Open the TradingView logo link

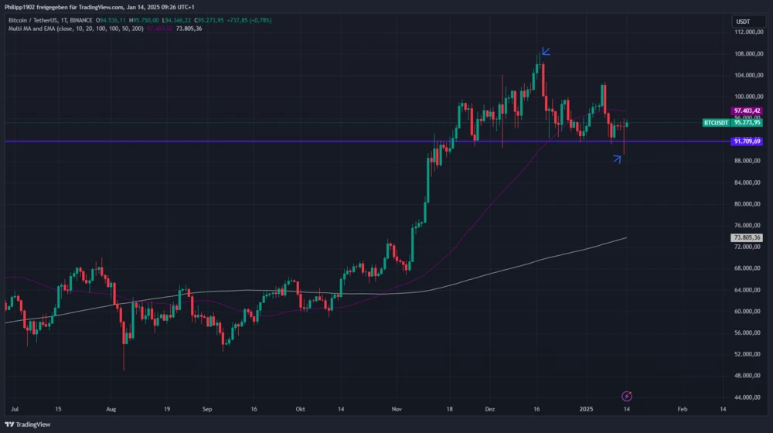[28, 424]
